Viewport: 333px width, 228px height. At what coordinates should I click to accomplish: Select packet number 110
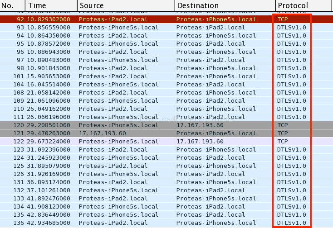pos(166,109)
